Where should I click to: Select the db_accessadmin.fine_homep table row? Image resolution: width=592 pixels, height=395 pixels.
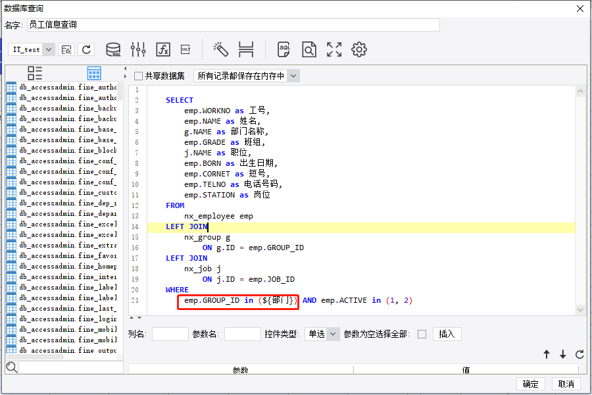click(x=62, y=267)
